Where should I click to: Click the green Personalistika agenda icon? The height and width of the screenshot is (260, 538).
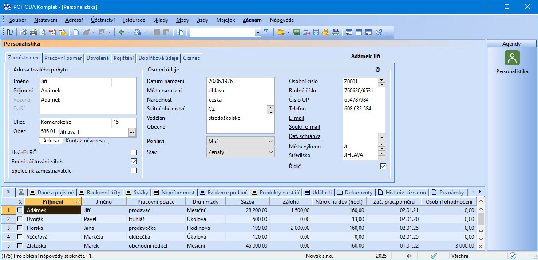coord(512,58)
